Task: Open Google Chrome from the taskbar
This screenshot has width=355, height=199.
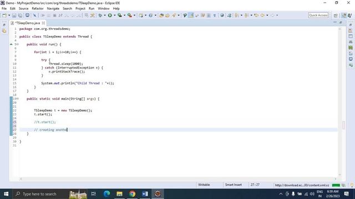Action: 132,194
